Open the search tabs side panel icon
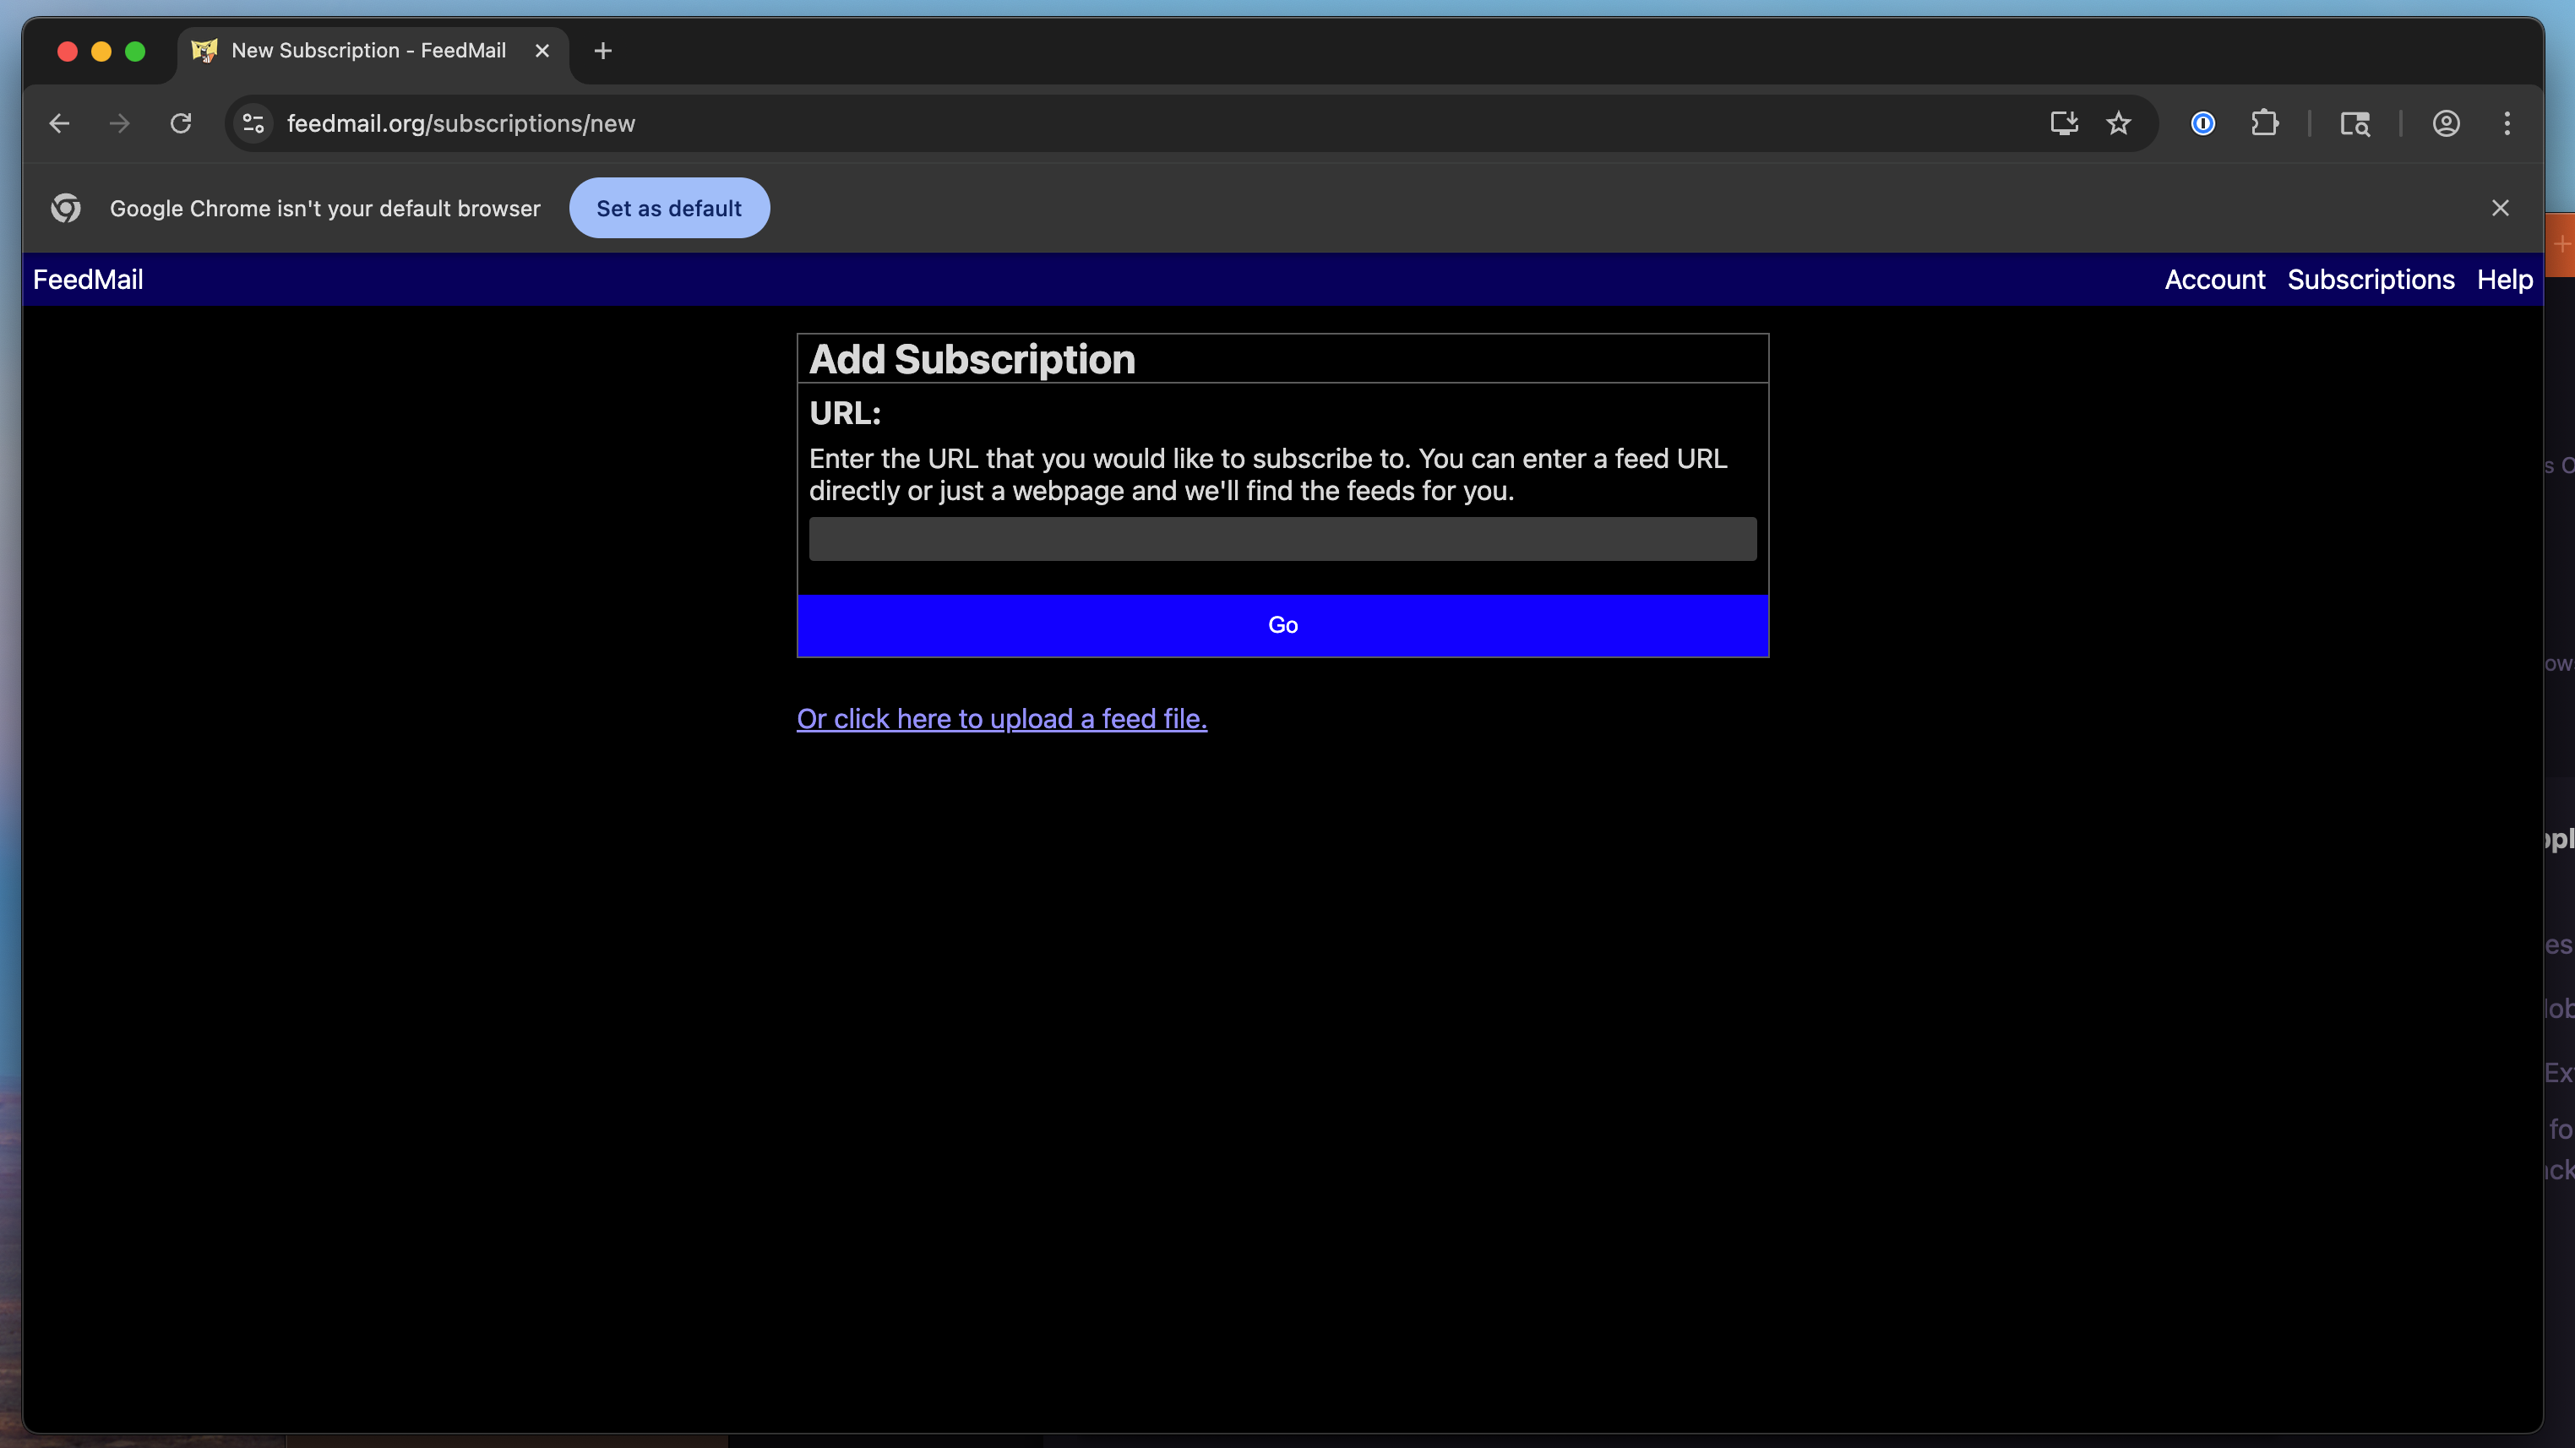 pos(2355,122)
